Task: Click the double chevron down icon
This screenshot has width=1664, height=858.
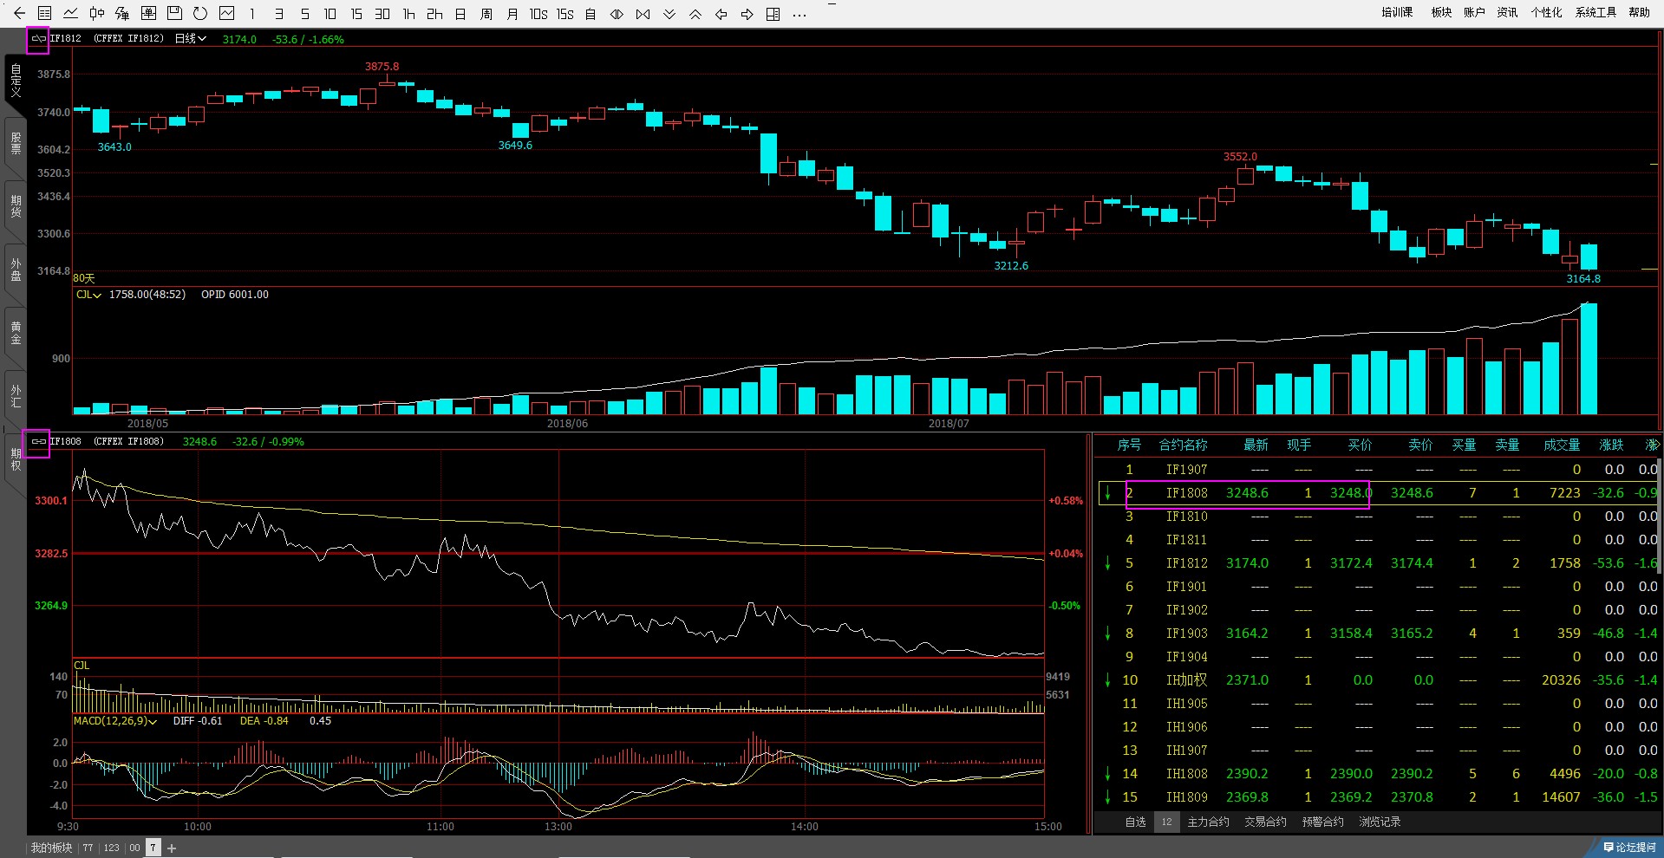Action: click(x=669, y=14)
